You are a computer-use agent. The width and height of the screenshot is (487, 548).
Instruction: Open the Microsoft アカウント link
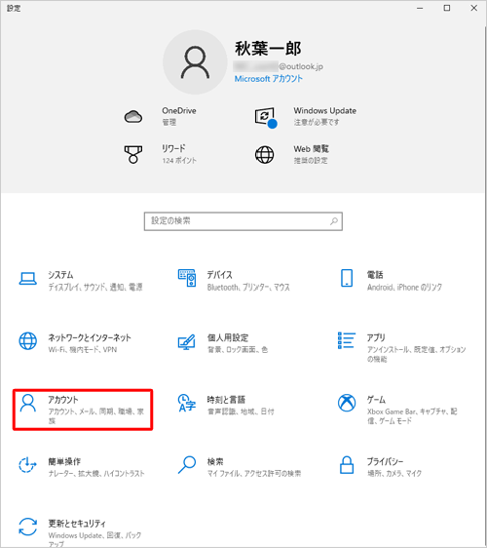click(x=268, y=79)
